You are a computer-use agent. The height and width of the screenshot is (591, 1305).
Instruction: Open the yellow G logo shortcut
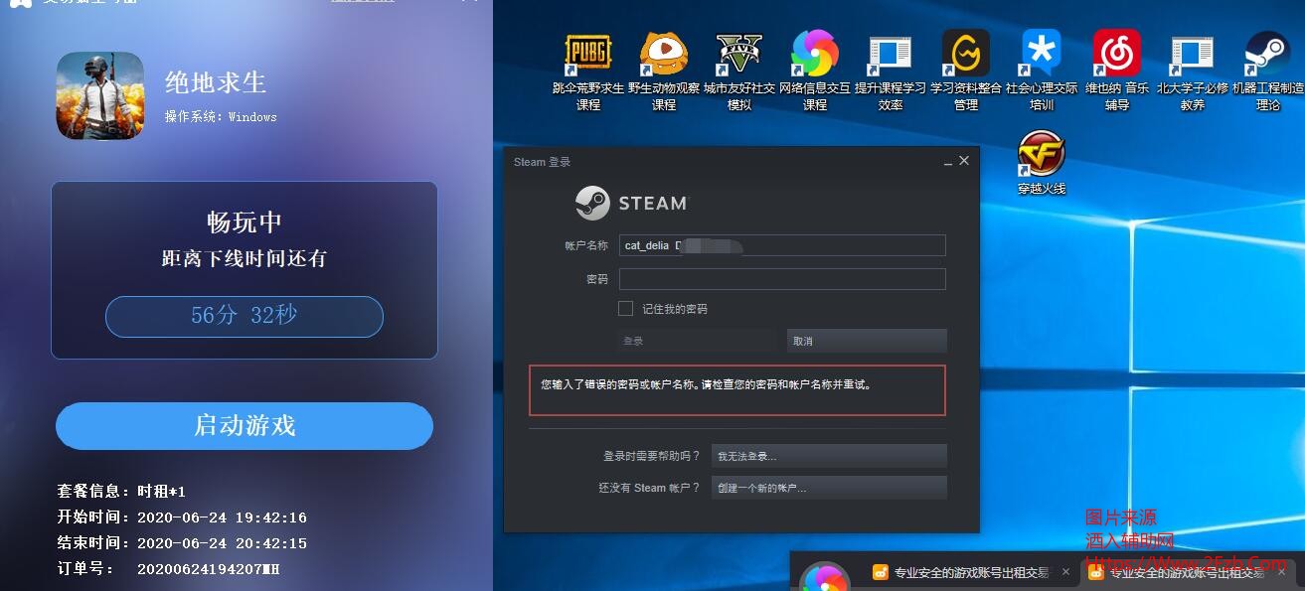(x=966, y=54)
